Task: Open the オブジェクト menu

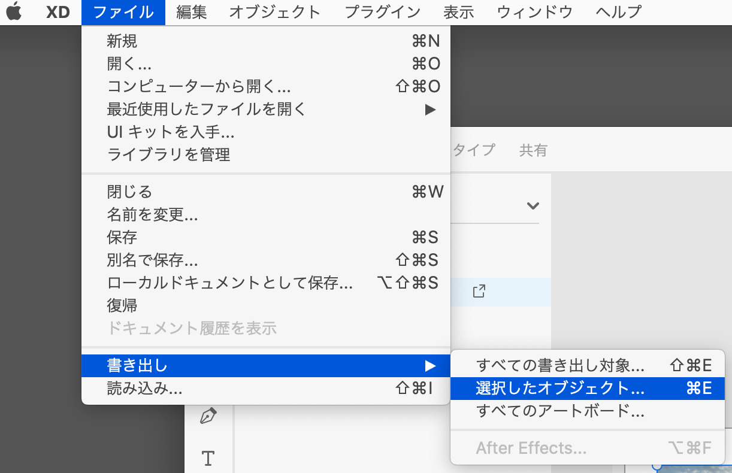Action: pyautogui.click(x=275, y=11)
